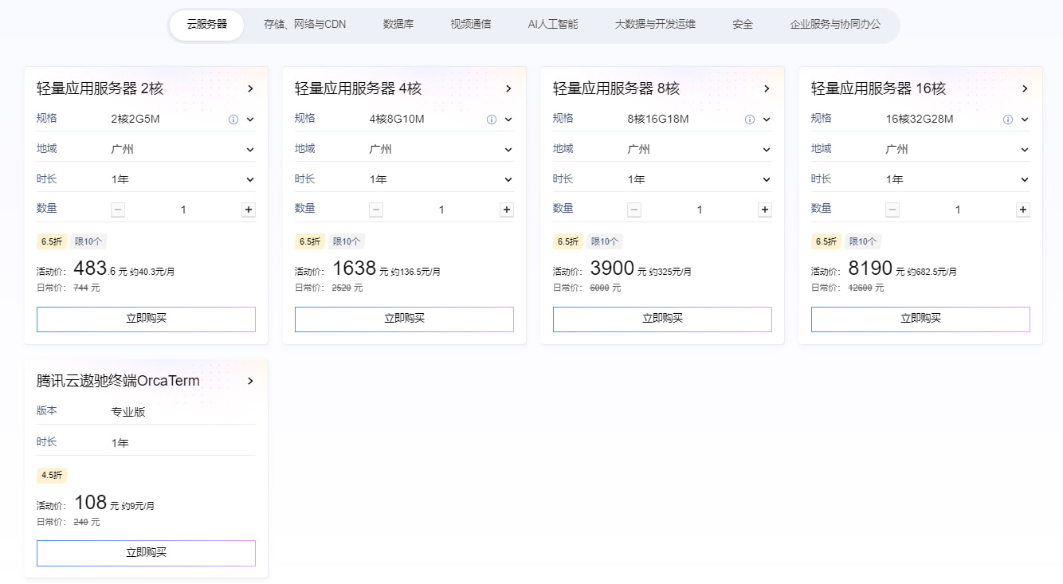Switch to the 数据库 tab
Image resolution: width=1063 pixels, height=584 pixels.
pos(398,25)
